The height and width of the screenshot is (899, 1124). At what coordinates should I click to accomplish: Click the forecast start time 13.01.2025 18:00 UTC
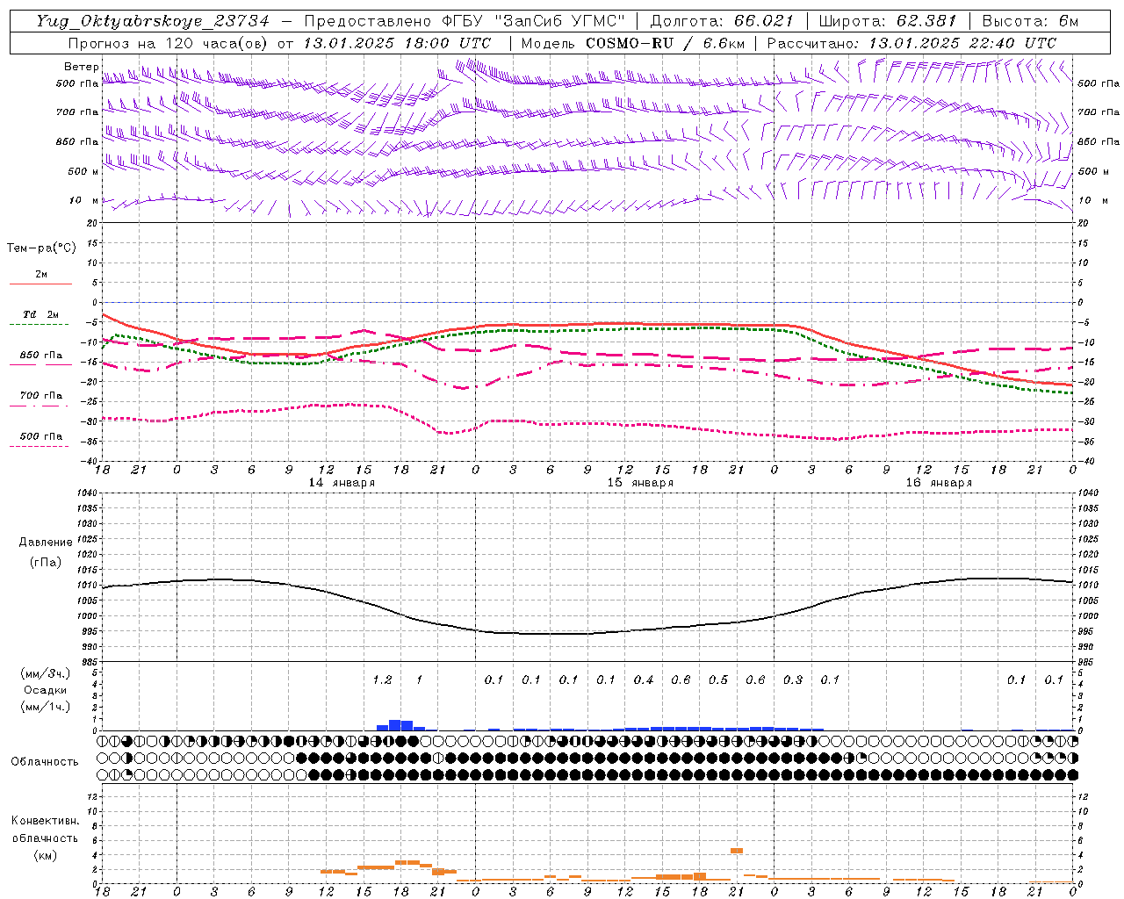(397, 43)
